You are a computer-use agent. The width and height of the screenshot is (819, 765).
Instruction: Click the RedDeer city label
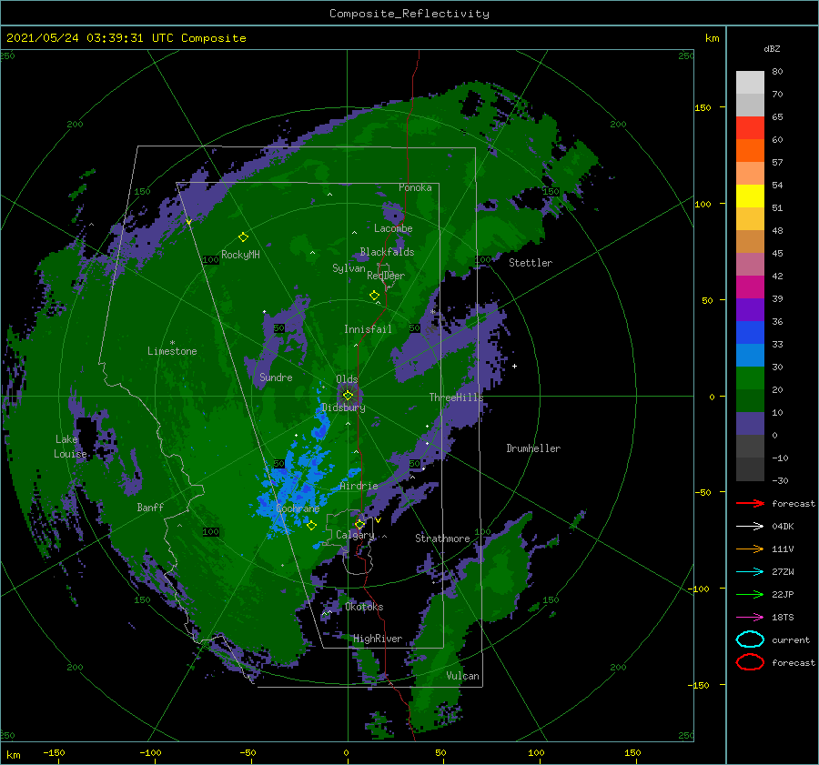(386, 276)
